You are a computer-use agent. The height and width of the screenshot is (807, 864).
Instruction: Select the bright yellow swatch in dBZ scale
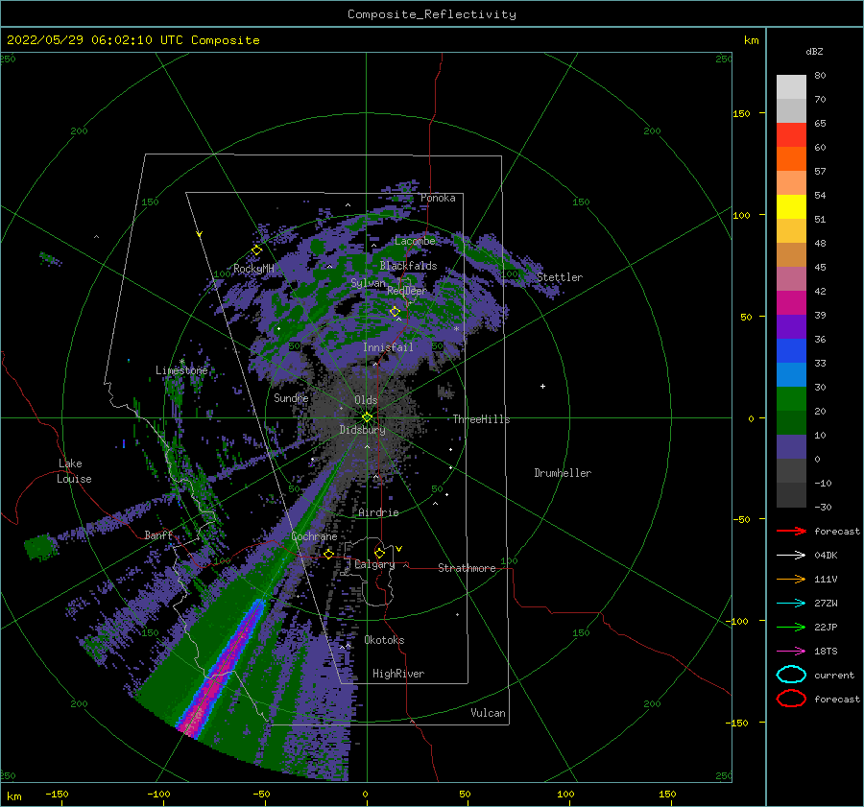point(791,207)
